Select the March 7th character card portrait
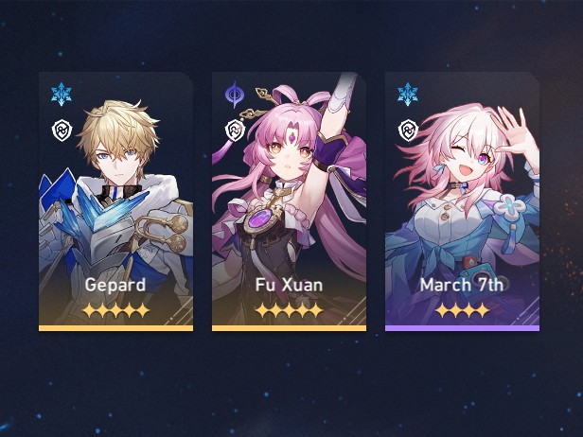 click(462, 199)
